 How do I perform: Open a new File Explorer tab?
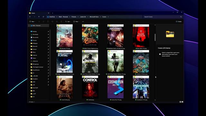point(52,13)
